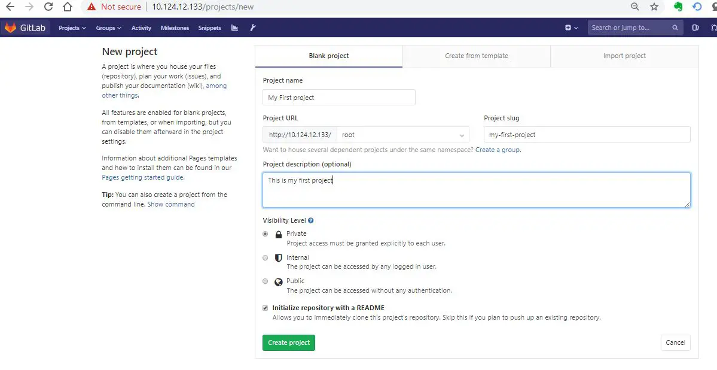The image size is (717, 370).
Task: Click the visibility level help icon
Action: point(311,220)
